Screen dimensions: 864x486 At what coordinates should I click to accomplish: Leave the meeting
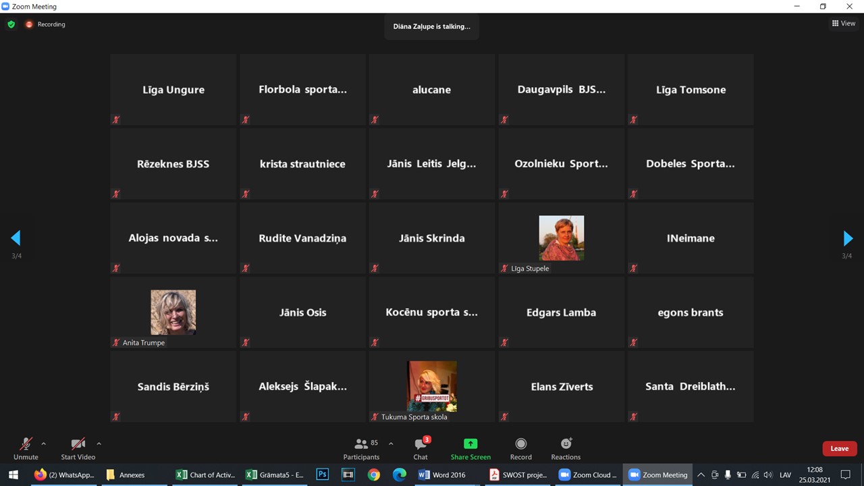point(839,448)
